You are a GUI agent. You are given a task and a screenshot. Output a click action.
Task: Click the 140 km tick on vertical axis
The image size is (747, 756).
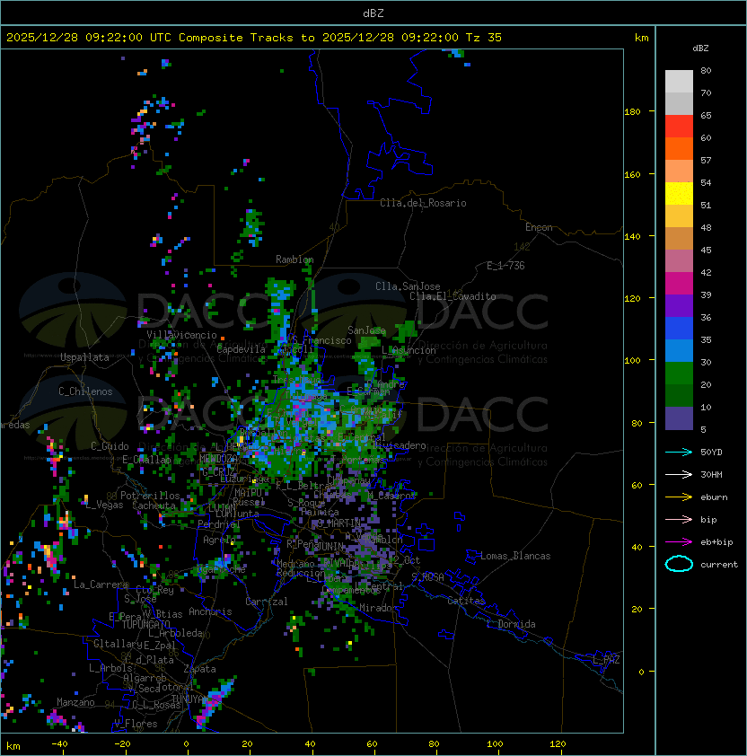(x=632, y=237)
